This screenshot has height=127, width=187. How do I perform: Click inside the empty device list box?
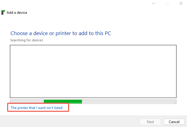click(93, 71)
